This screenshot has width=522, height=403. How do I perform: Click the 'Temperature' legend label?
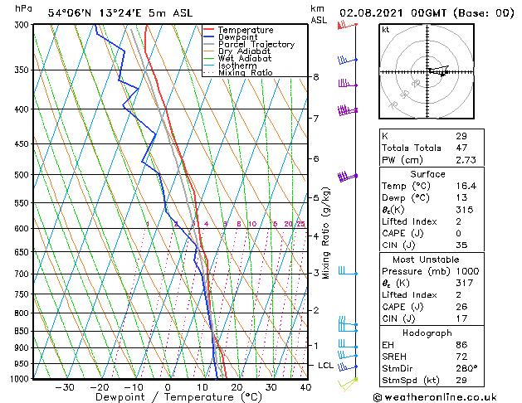point(246,30)
